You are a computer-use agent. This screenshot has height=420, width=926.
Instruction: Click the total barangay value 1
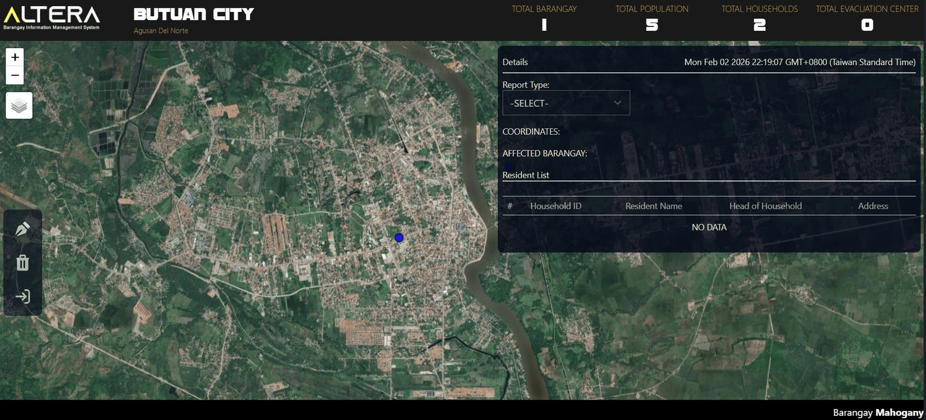coord(544,25)
